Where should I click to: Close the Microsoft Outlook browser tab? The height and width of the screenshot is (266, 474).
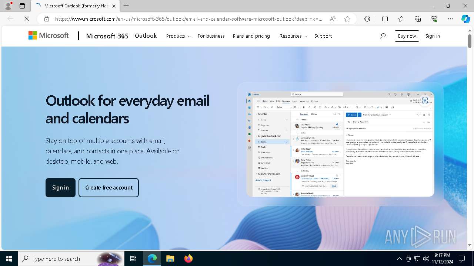coord(114,6)
